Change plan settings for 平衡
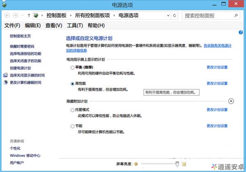 [217, 67]
